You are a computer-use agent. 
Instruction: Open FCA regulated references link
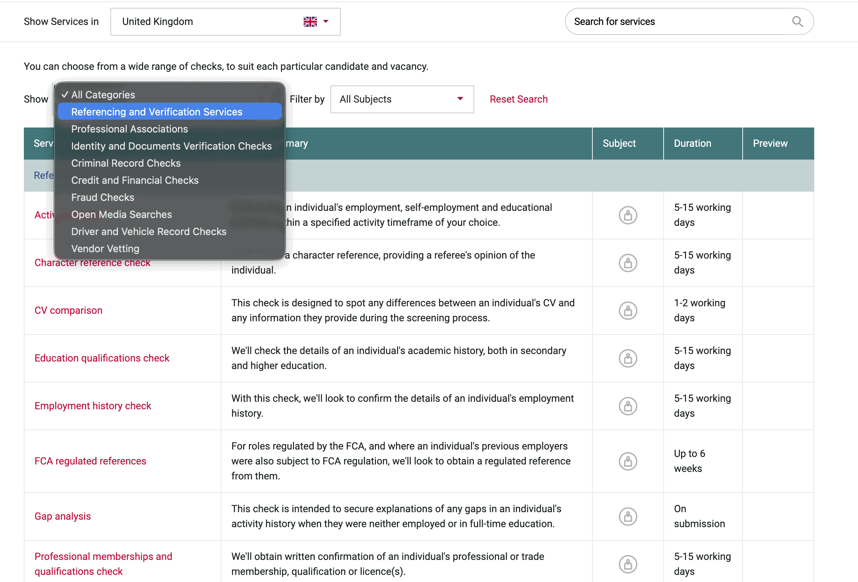click(x=90, y=461)
